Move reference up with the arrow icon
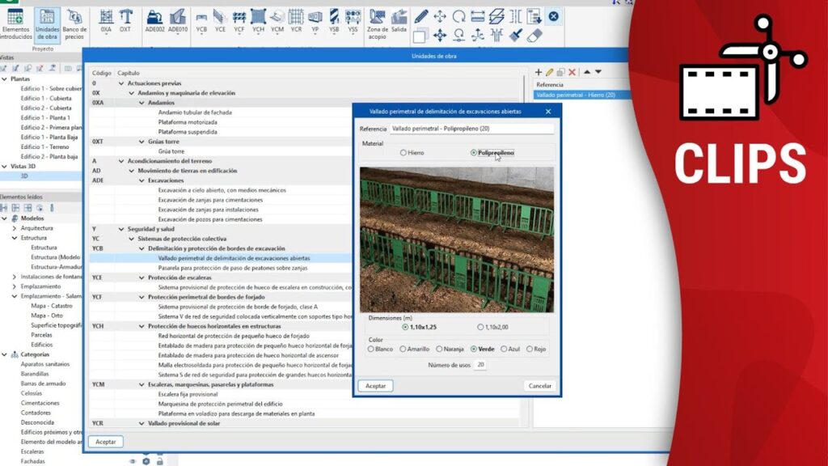828x466 pixels. (x=587, y=72)
